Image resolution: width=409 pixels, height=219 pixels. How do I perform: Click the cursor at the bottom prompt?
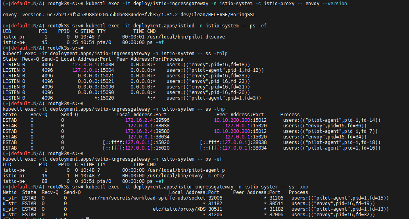click(x=87, y=218)
